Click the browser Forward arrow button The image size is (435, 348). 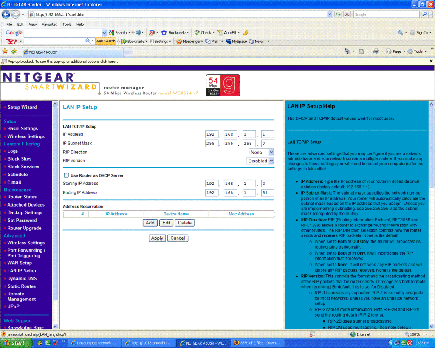coord(16,14)
